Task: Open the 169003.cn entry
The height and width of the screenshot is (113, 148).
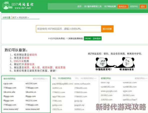Action: point(79,109)
